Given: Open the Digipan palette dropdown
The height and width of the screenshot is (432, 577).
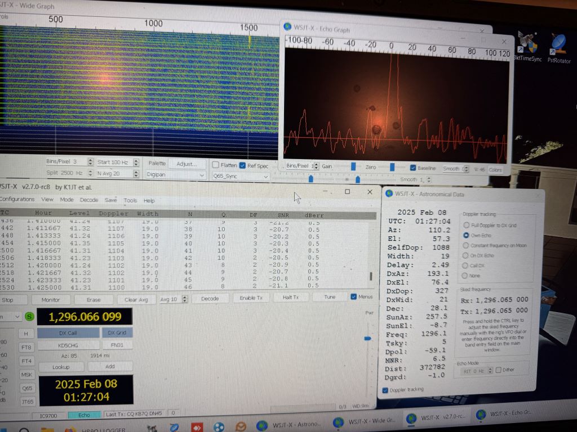Looking at the screenshot, I should click(x=176, y=175).
